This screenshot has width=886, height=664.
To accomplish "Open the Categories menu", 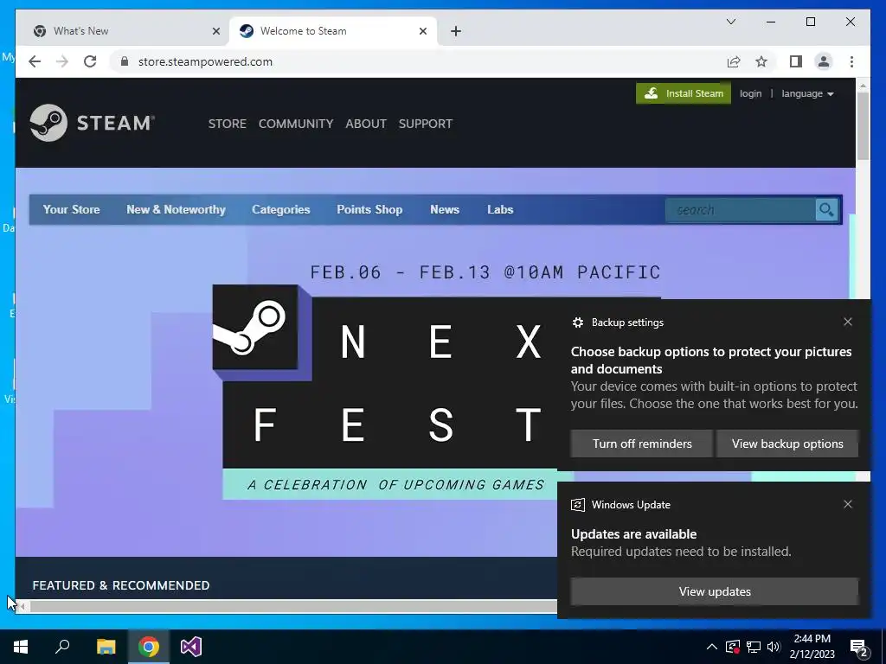I will tap(281, 209).
